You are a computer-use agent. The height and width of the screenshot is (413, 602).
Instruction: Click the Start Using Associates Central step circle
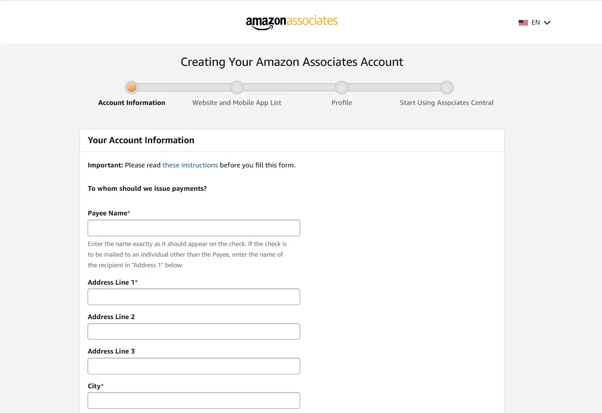click(x=447, y=88)
